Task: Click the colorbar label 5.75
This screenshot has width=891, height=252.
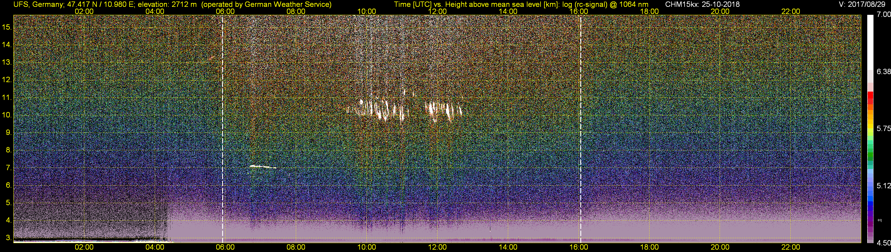Action: [884, 128]
